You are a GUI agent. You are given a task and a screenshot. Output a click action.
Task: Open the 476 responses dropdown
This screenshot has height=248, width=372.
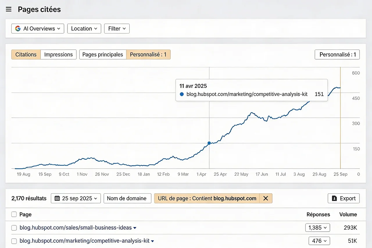319,241
